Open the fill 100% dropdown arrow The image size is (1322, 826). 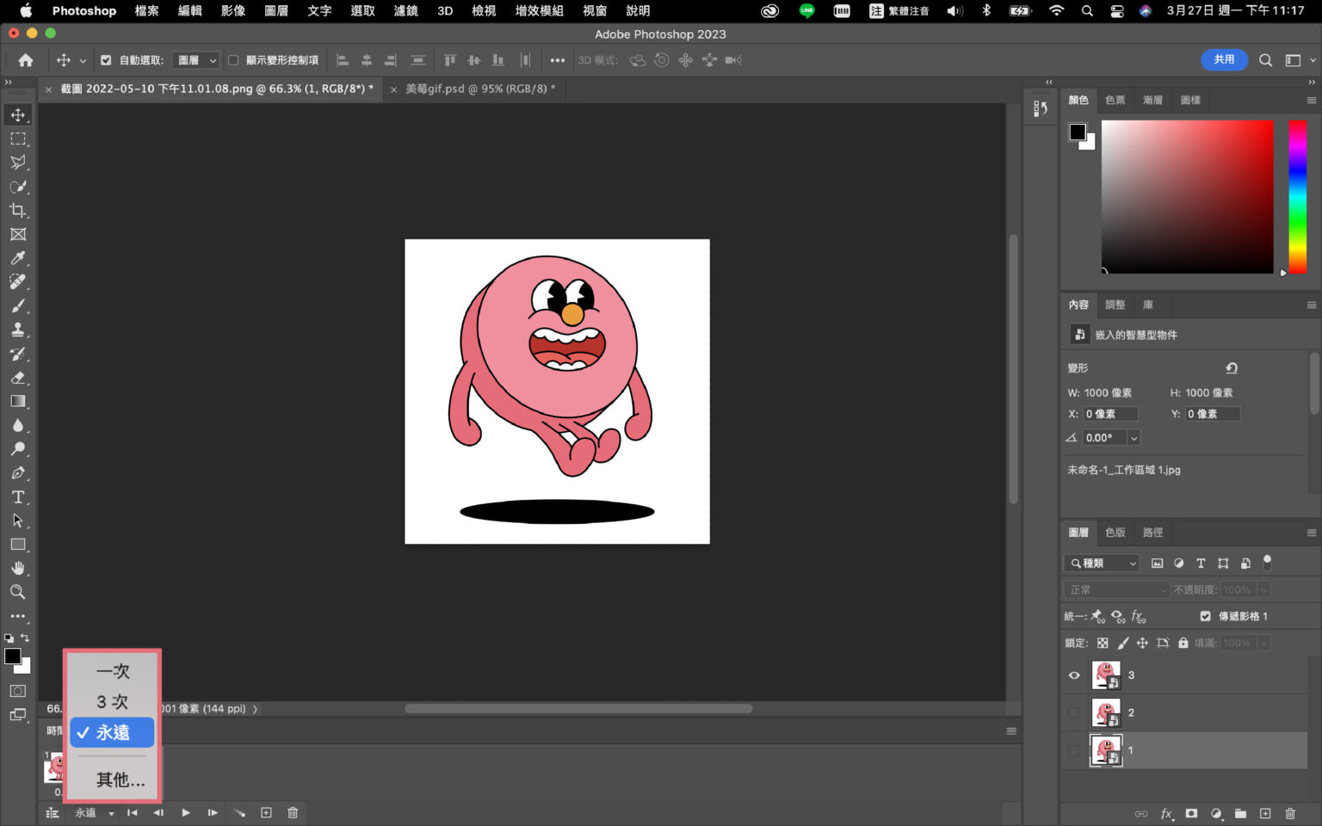click(1263, 643)
